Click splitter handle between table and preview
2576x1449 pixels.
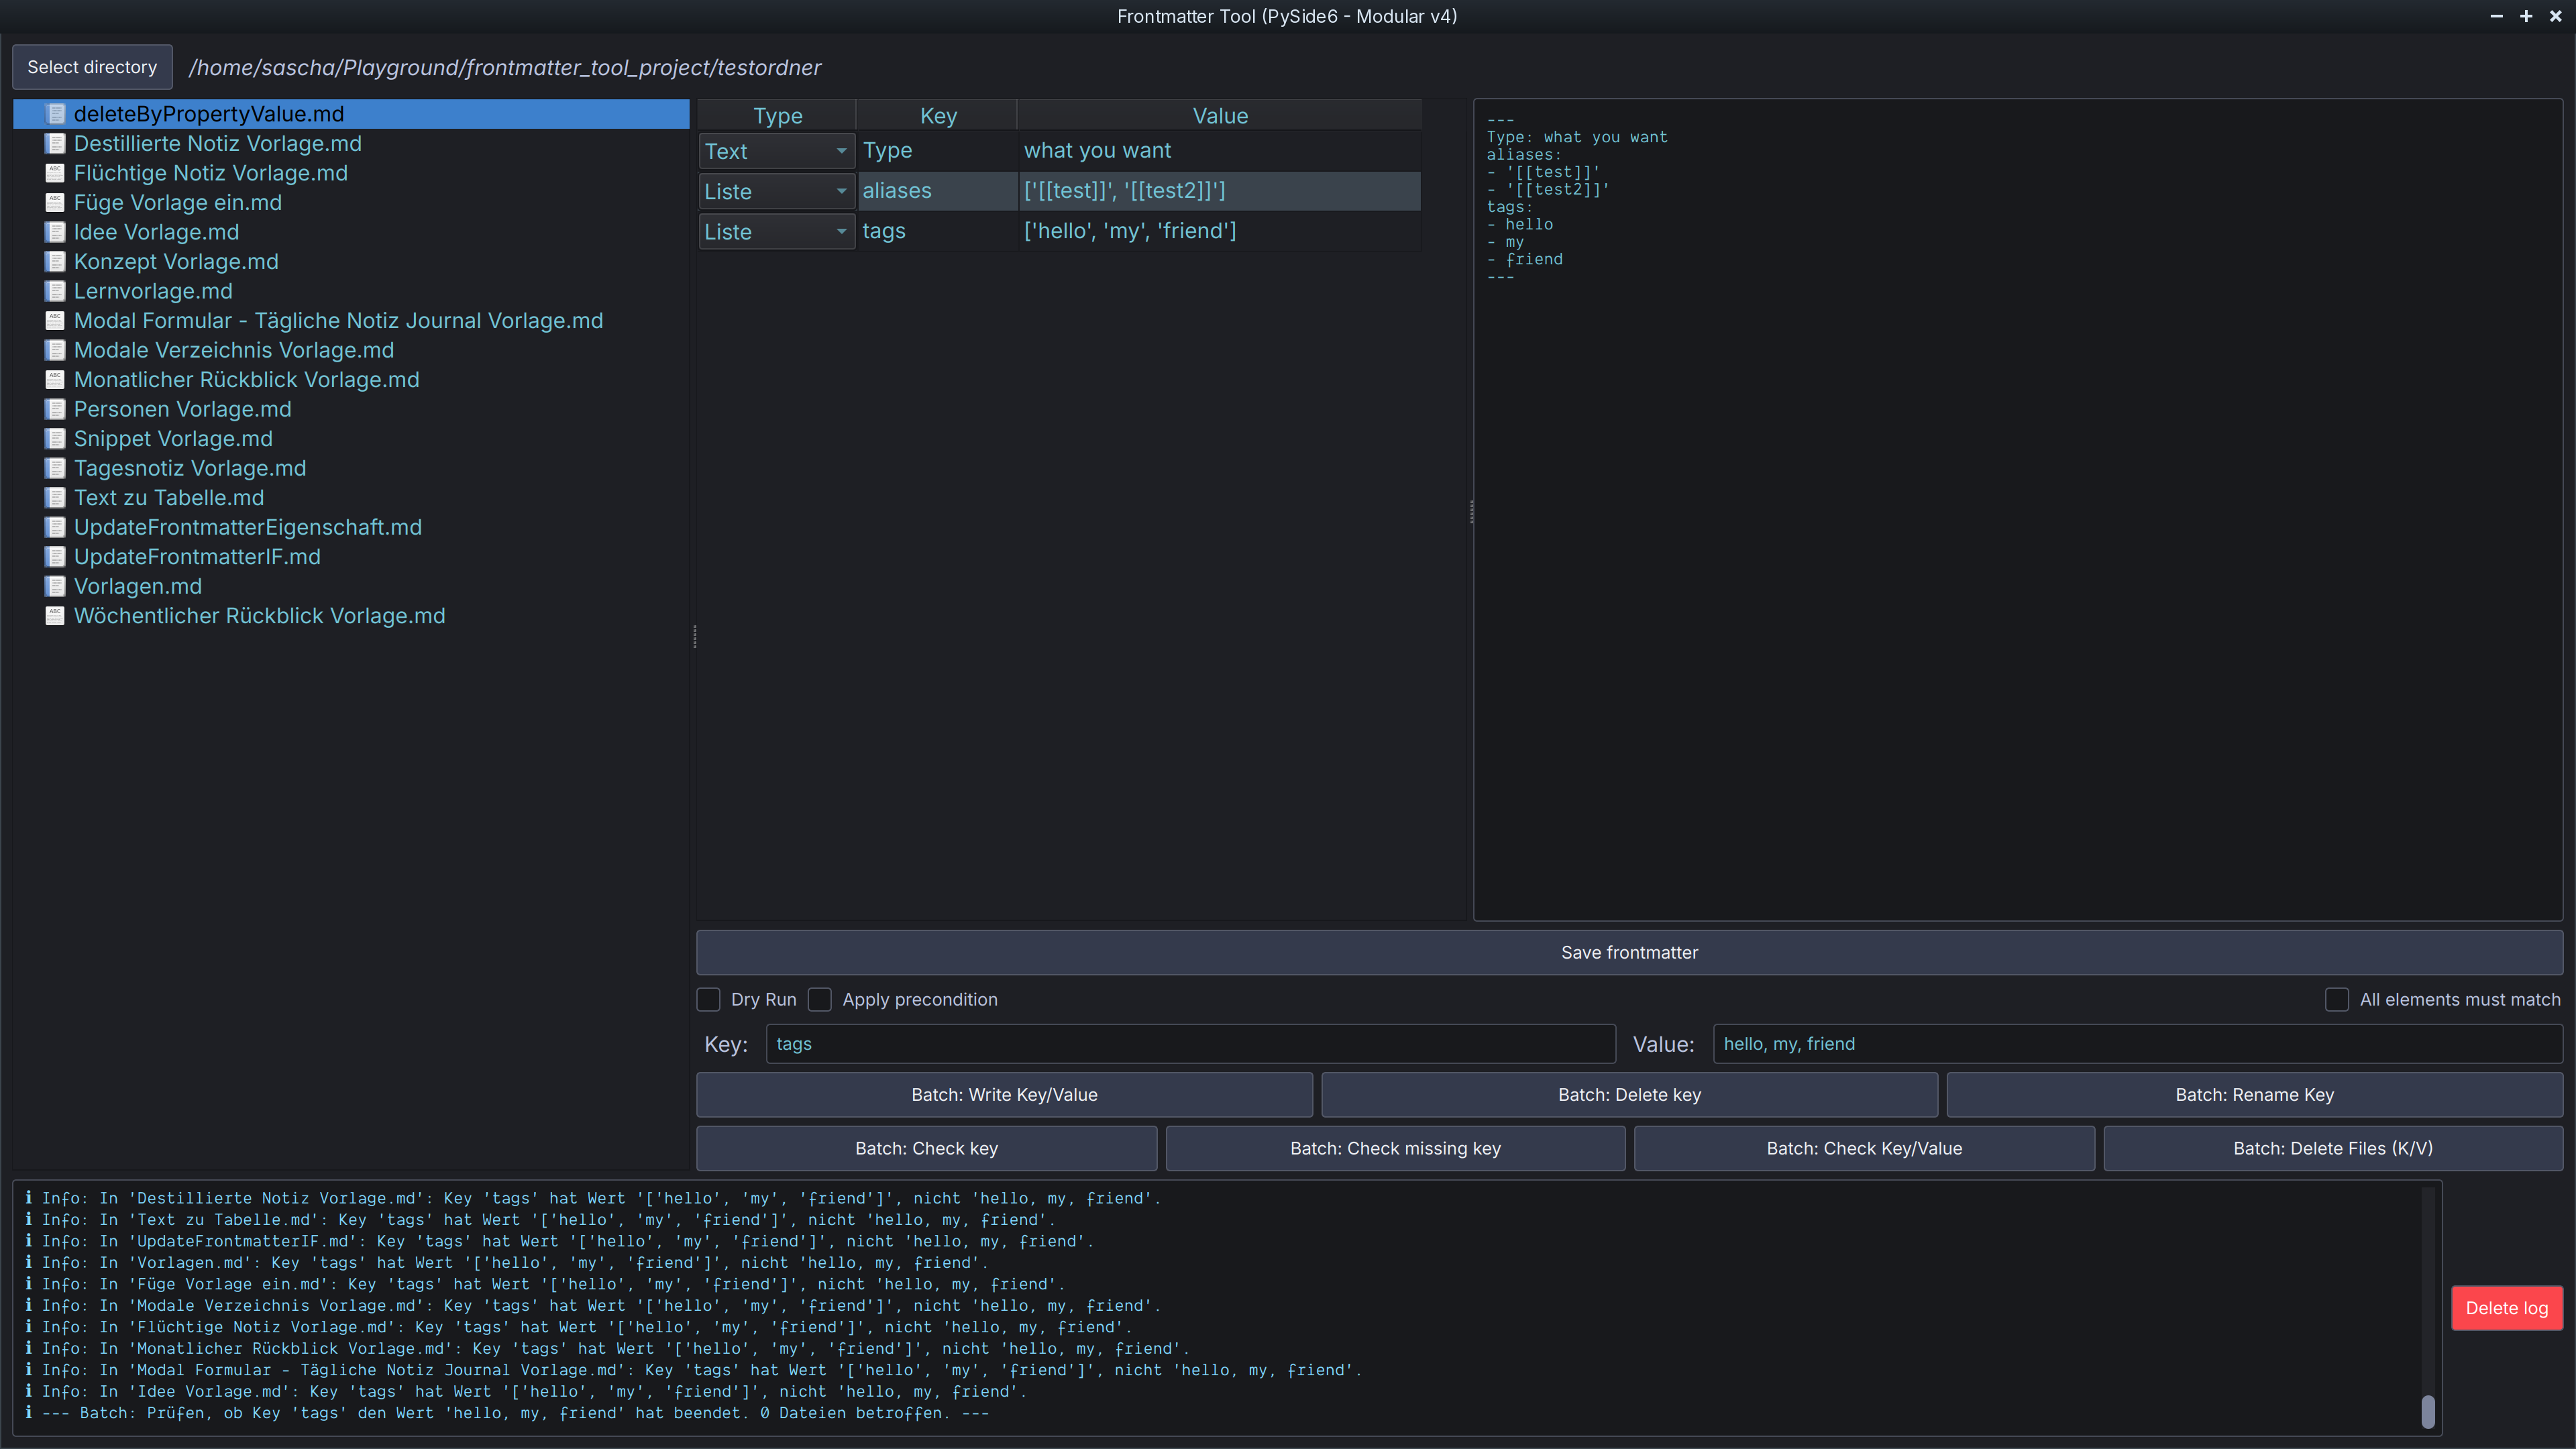(x=1471, y=511)
